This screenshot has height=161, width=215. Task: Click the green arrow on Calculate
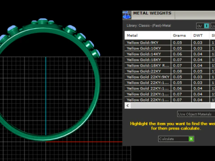[191, 139]
